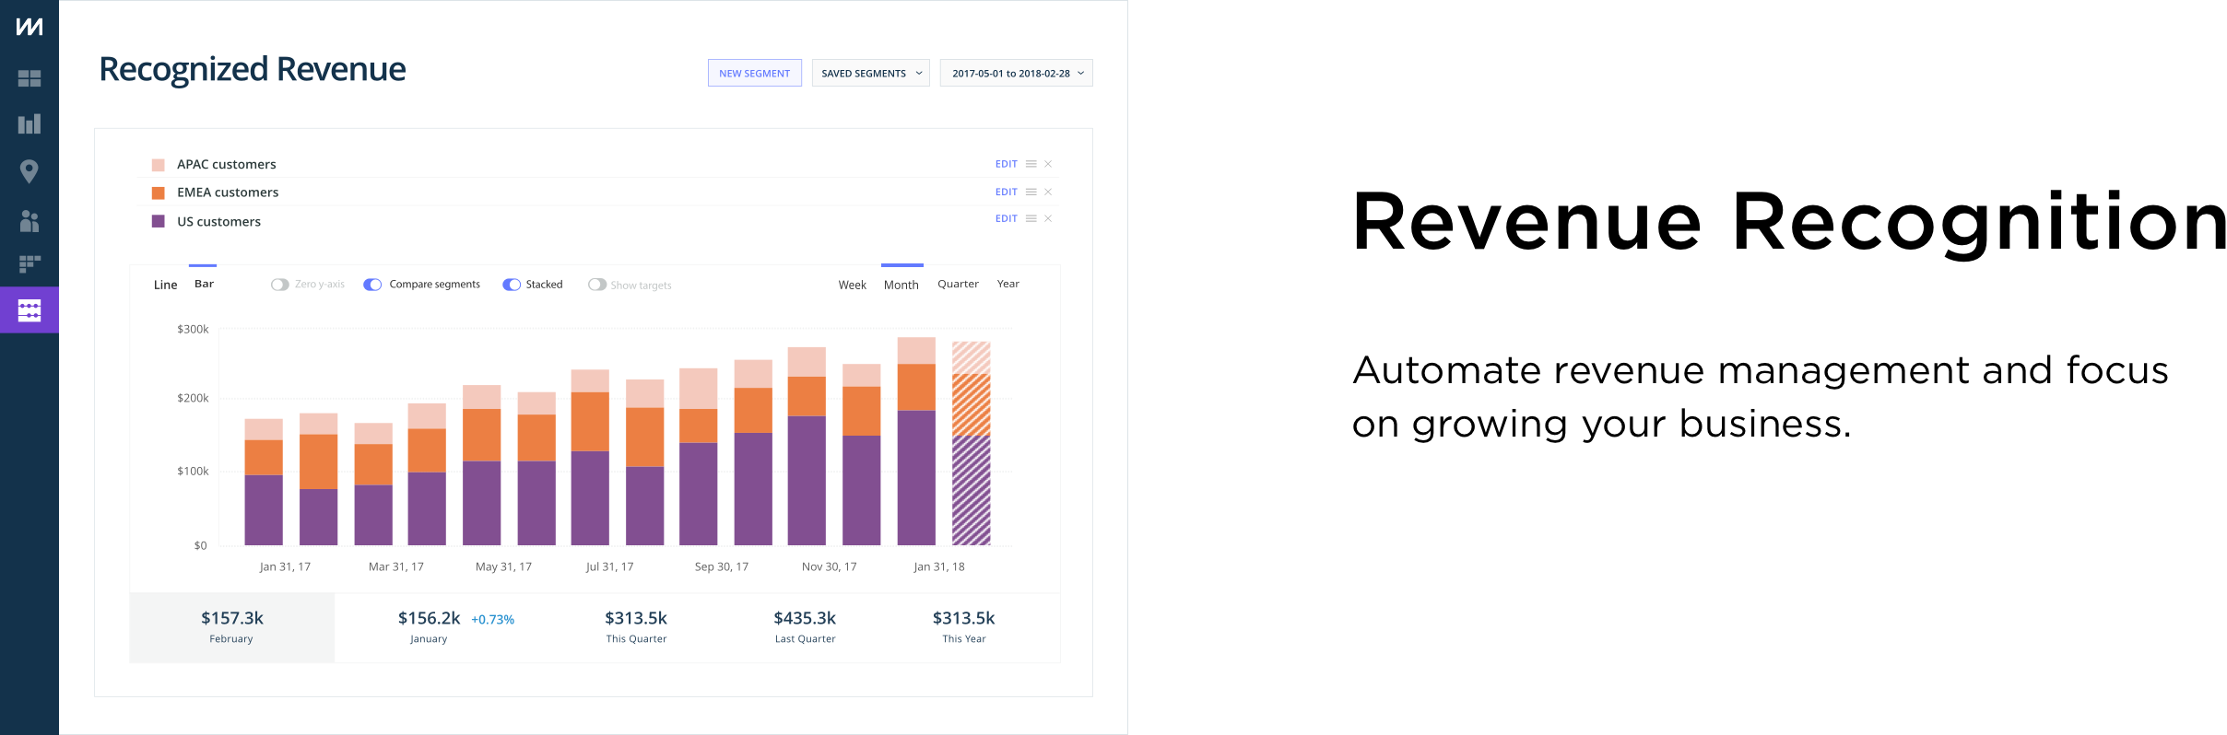
Task: Open the map pin sidebar icon
Action: coord(29,171)
